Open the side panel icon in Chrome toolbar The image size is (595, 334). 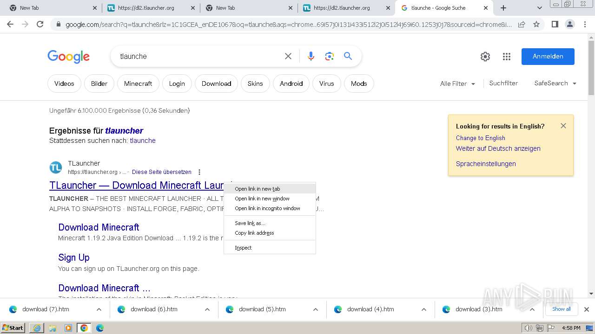pos(555,24)
